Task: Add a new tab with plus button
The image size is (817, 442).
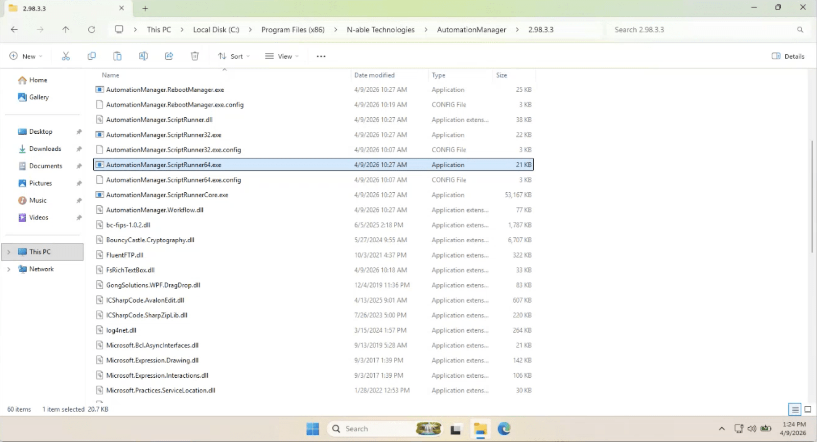Action: tap(145, 8)
